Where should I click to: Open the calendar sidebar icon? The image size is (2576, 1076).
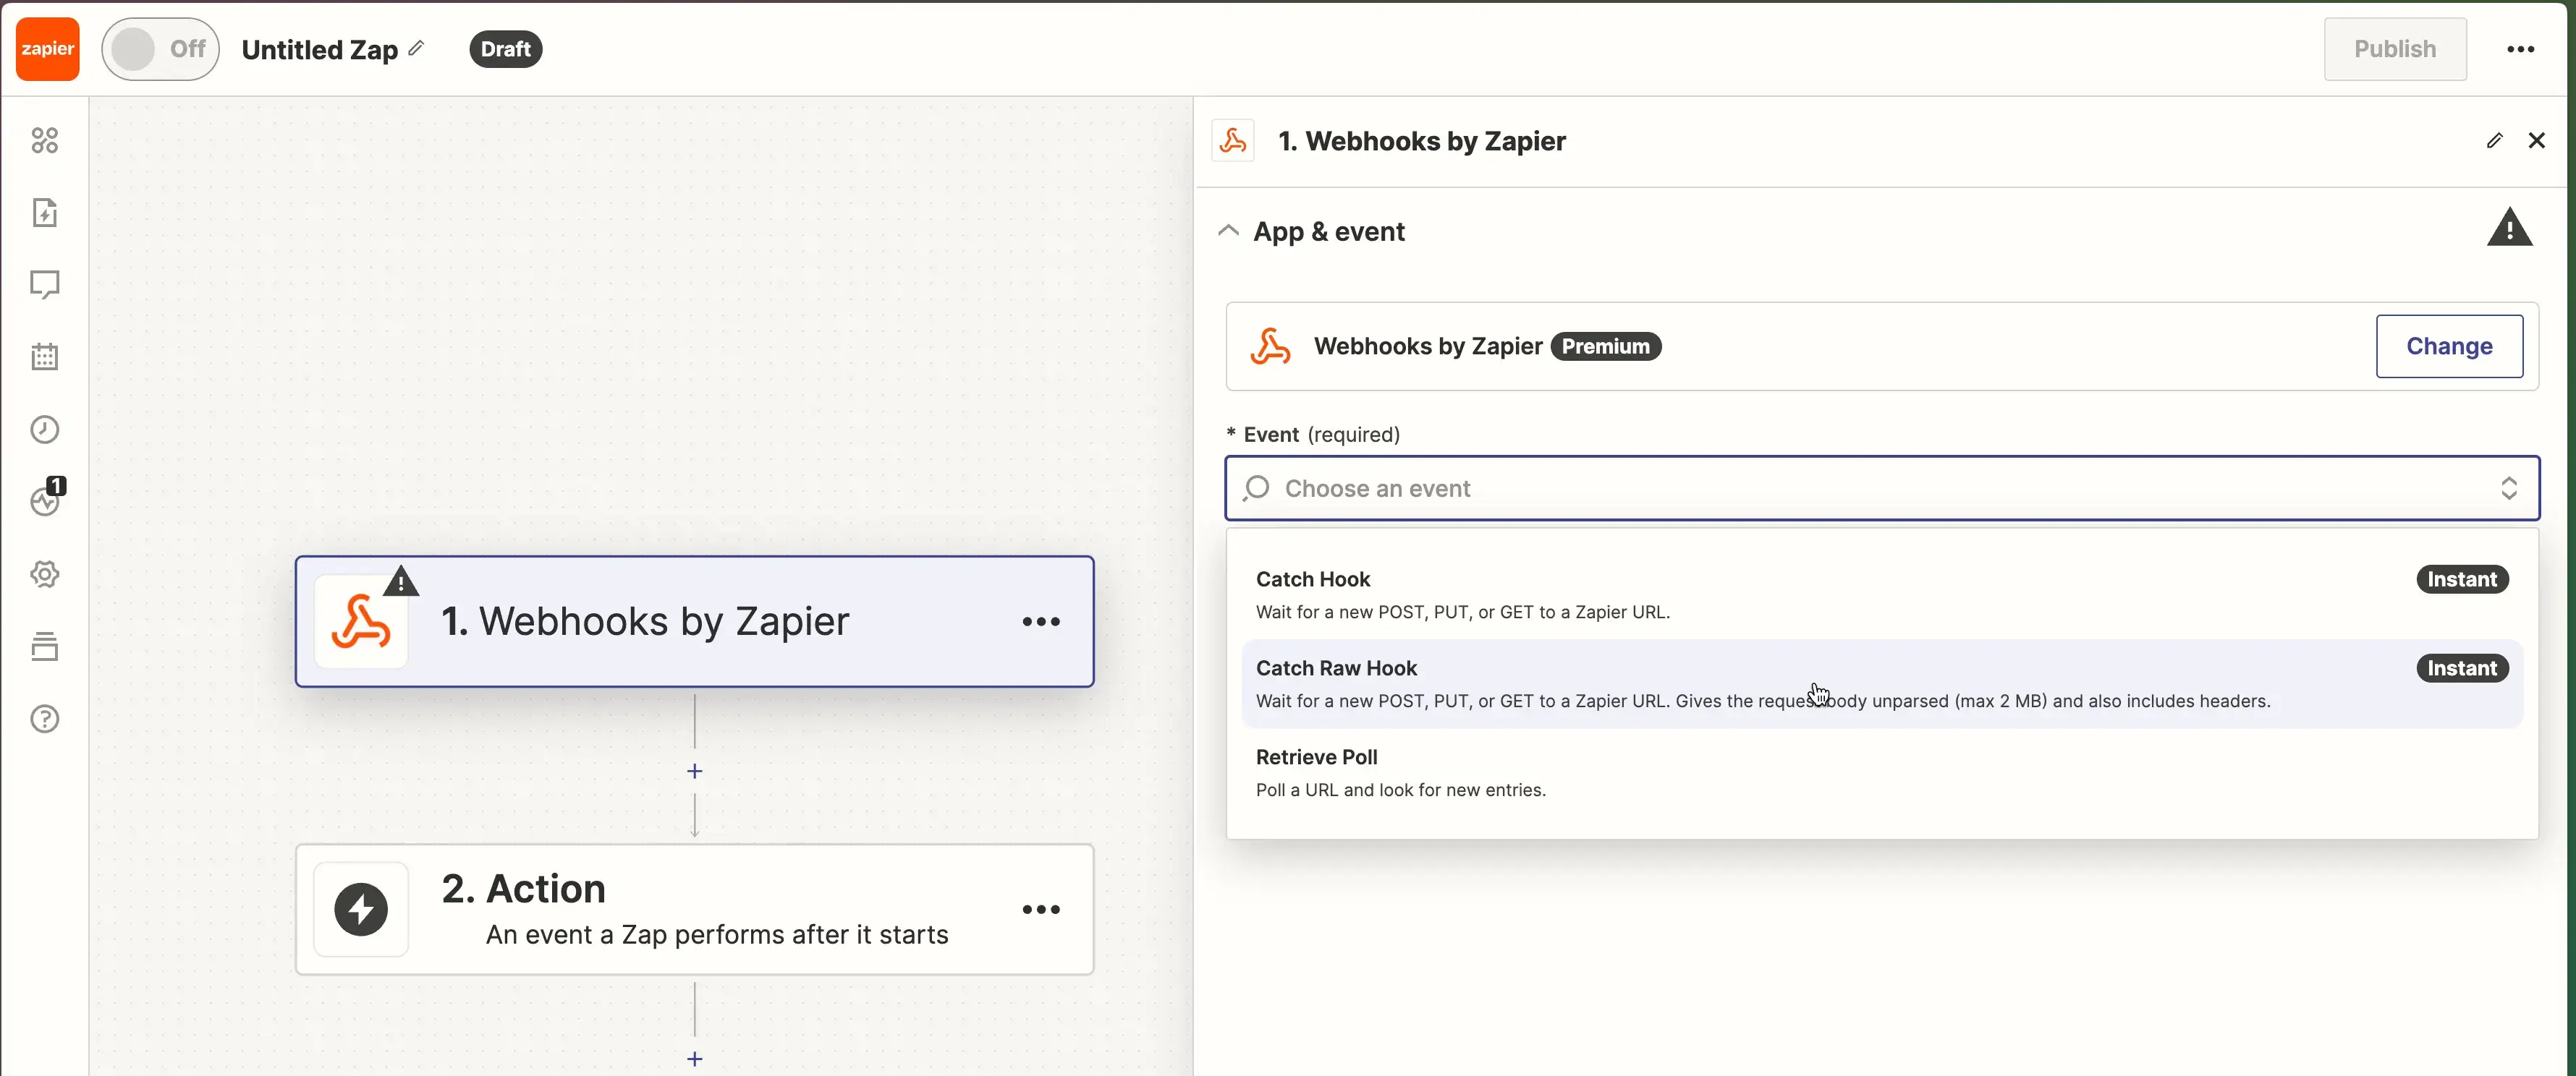coord(45,356)
